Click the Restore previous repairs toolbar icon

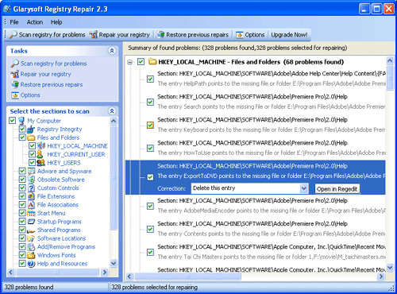(160, 35)
